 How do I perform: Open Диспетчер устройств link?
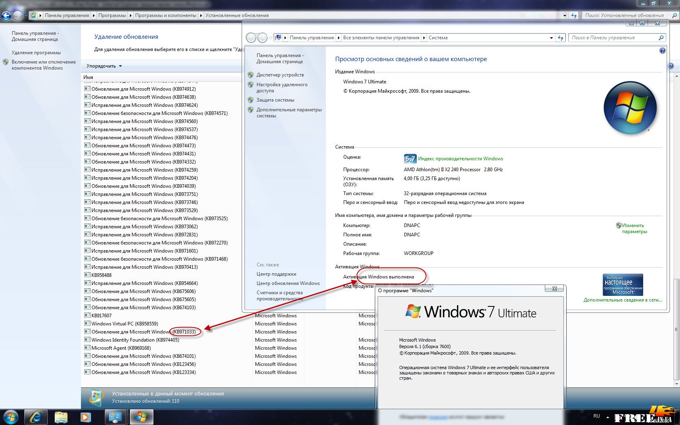click(280, 75)
